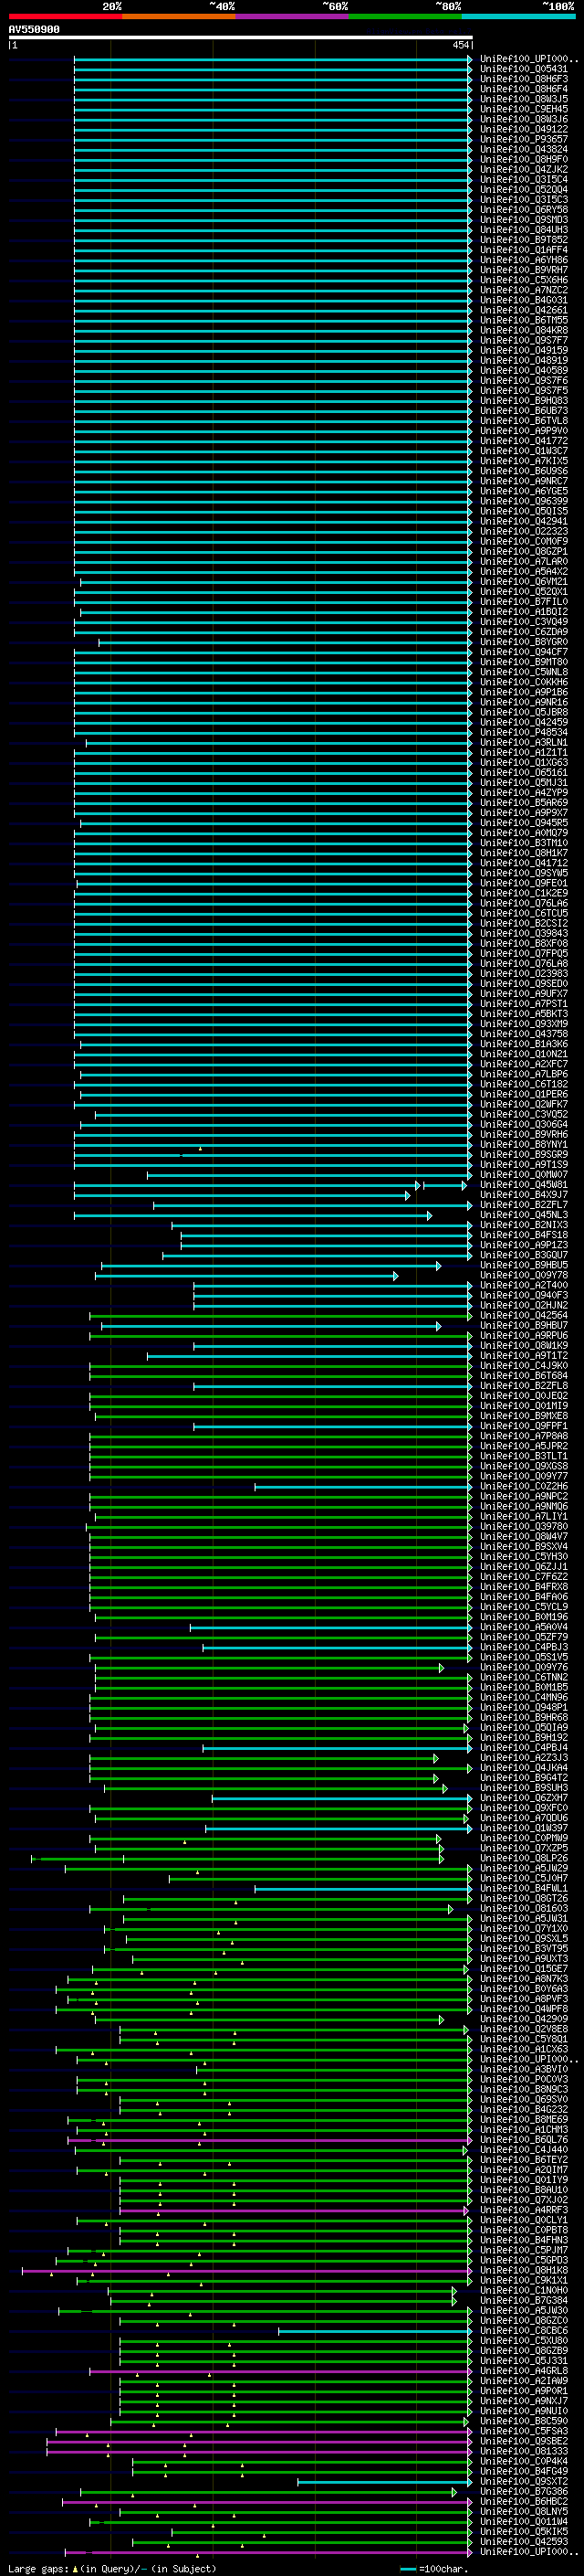584x2576 pixels.
Task: Click the green ~80% identity legend segment
Action: click(405, 16)
